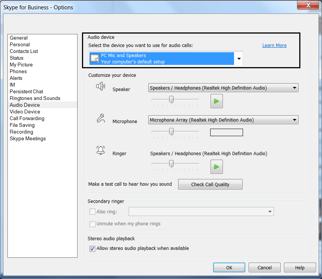Open the Status options page
This screenshot has width=322, height=279.
point(16,58)
